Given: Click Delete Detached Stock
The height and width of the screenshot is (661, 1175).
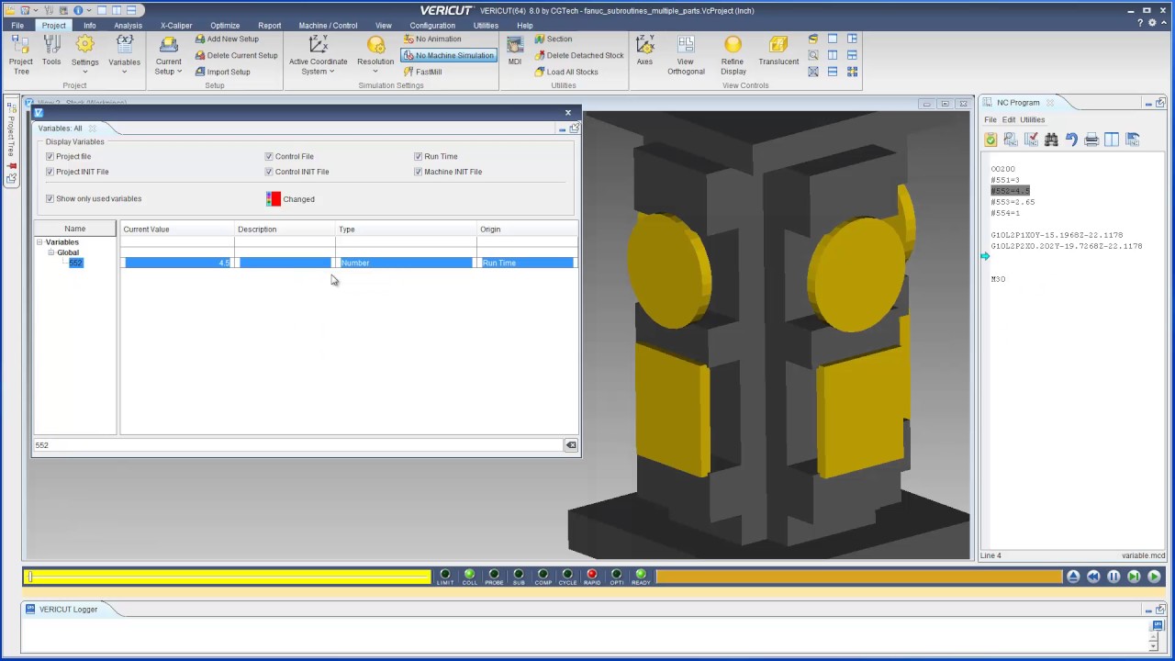Looking at the screenshot, I should pos(578,55).
